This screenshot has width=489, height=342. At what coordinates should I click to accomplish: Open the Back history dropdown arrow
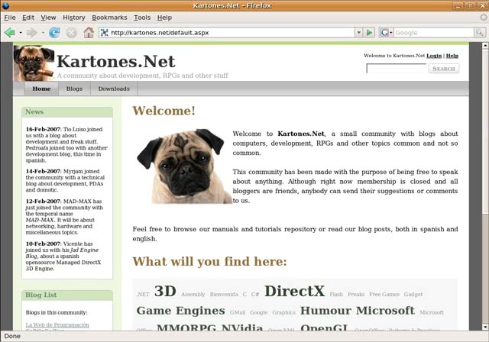pyautogui.click(x=21, y=32)
